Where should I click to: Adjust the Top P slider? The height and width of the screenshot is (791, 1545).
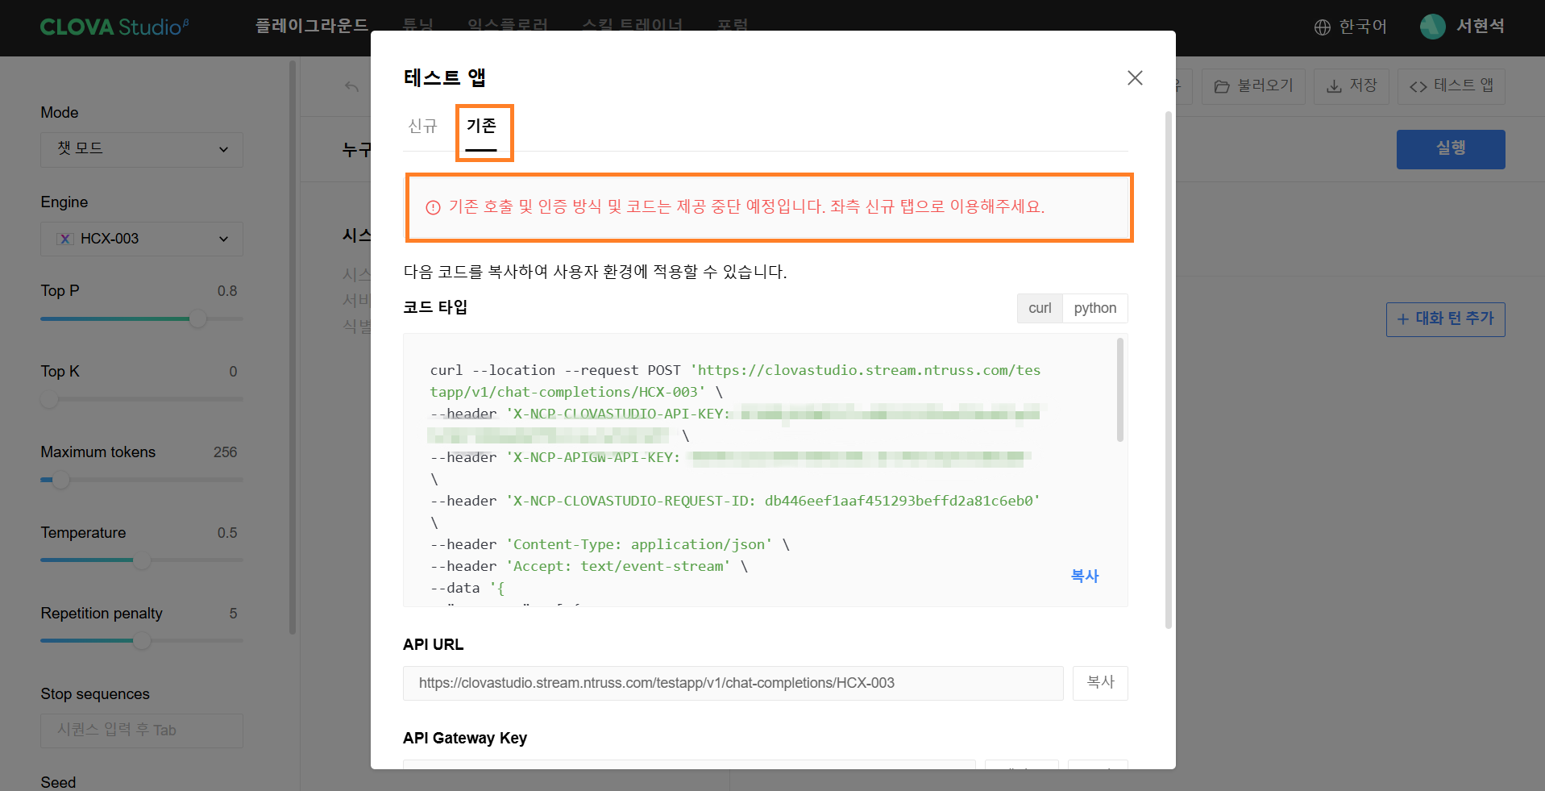click(x=197, y=318)
